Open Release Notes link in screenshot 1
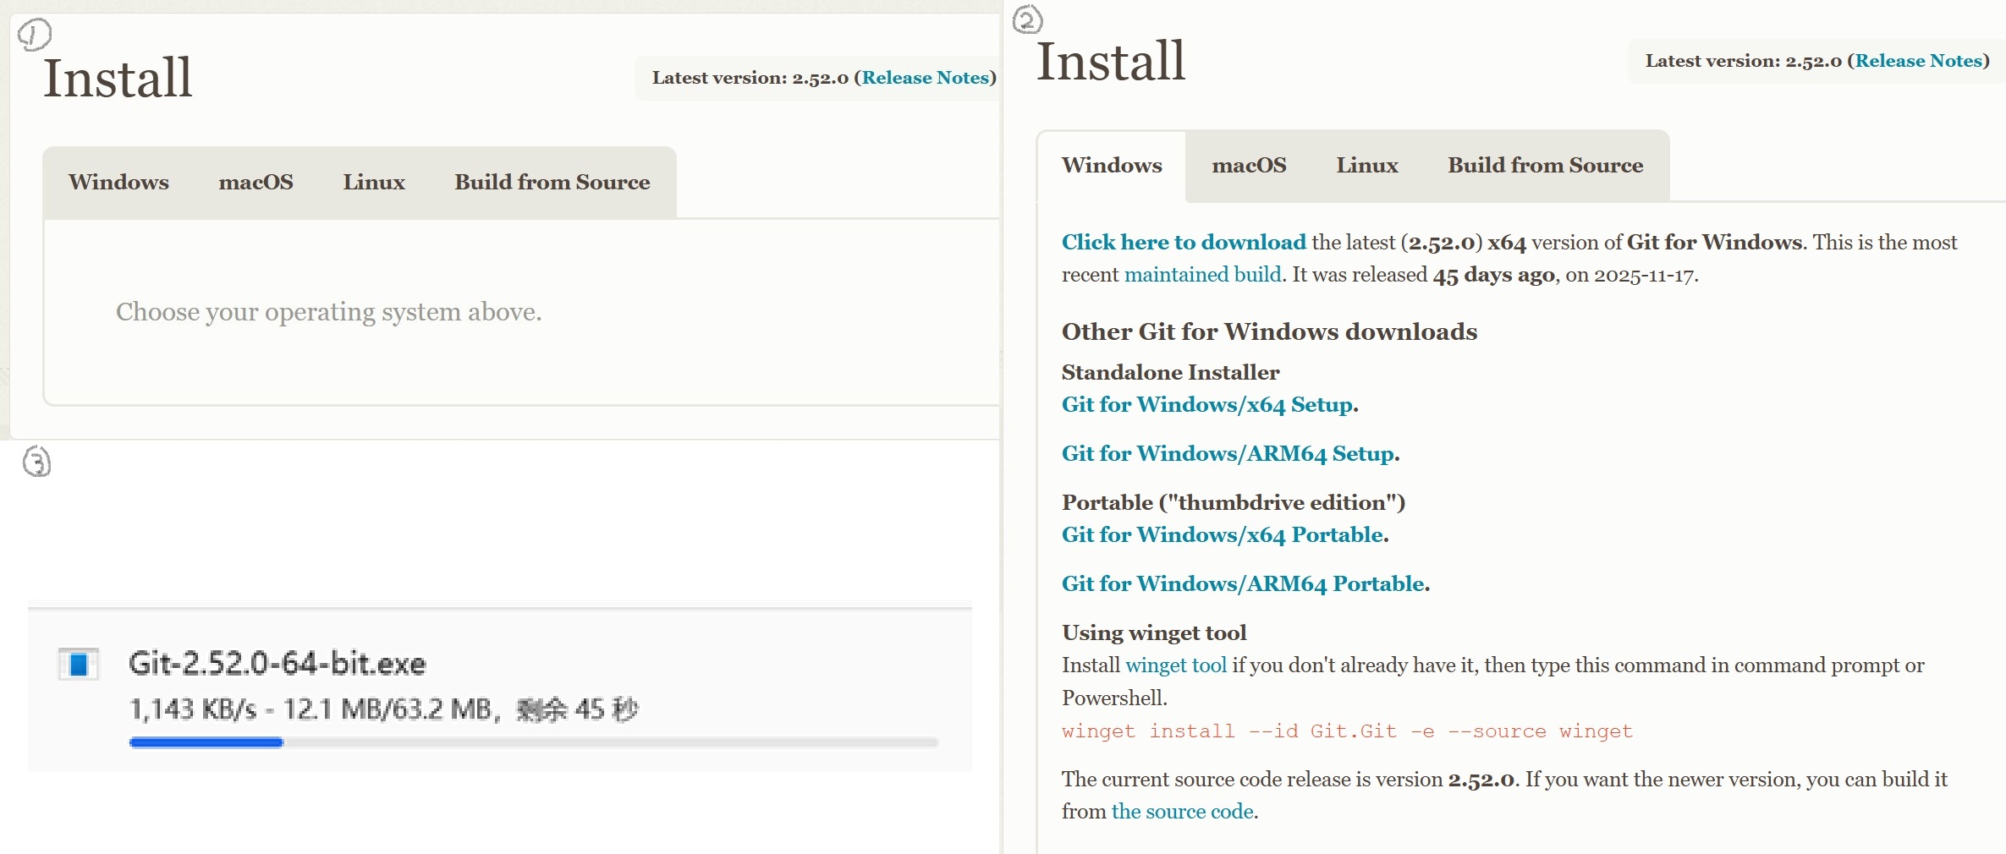The height and width of the screenshot is (854, 2006). [x=925, y=78]
